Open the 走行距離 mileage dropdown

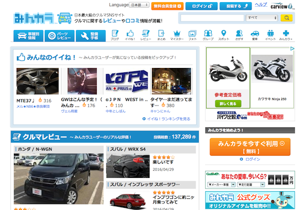pyautogui.click(x=251, y=185)
